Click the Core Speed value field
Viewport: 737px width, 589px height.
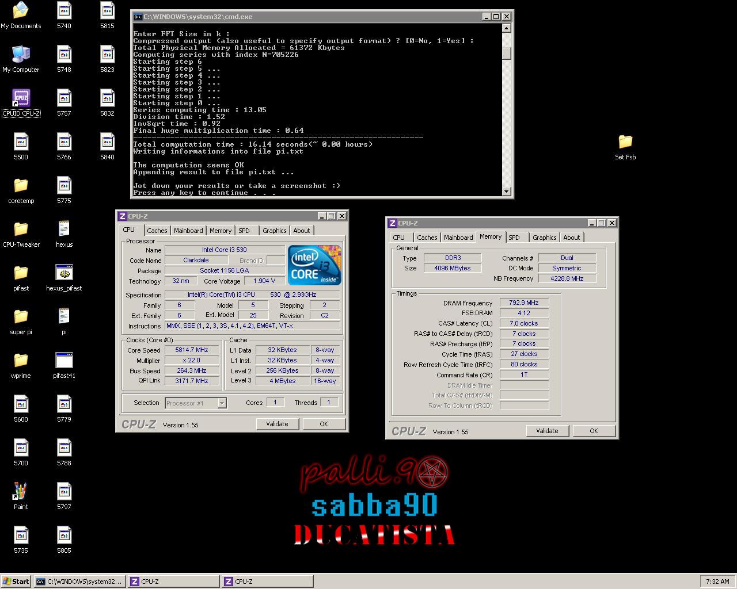pos(192,350)
